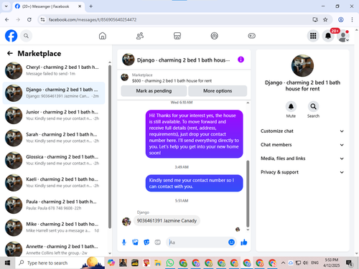
Task: Select the Messenger | Facebook browser tab
Action: tap(48, 6)
